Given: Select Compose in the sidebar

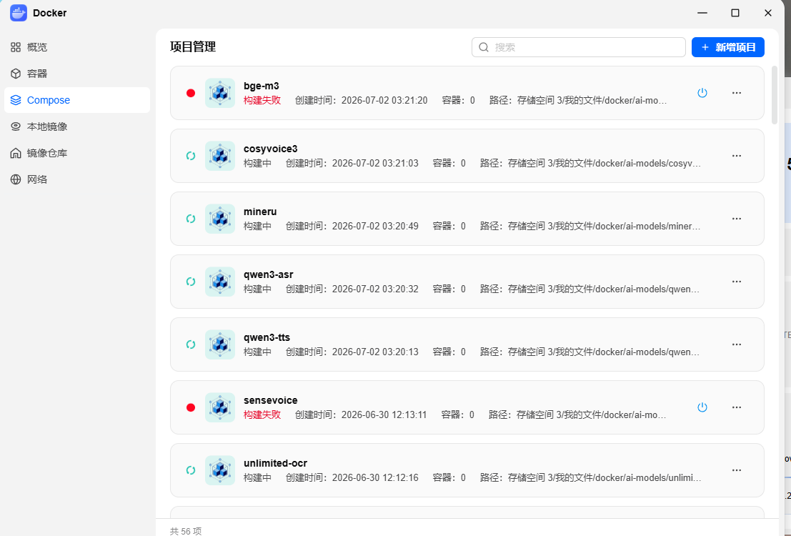Looking at the screenshot, I should click(76, 100).
